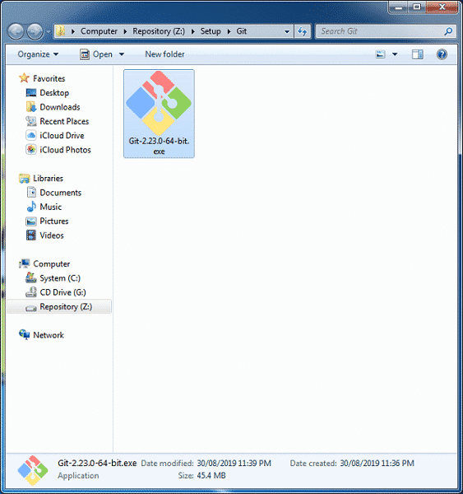Click Git in the address bar path
The width and height of the screenshot is (463, 494).
242,31
